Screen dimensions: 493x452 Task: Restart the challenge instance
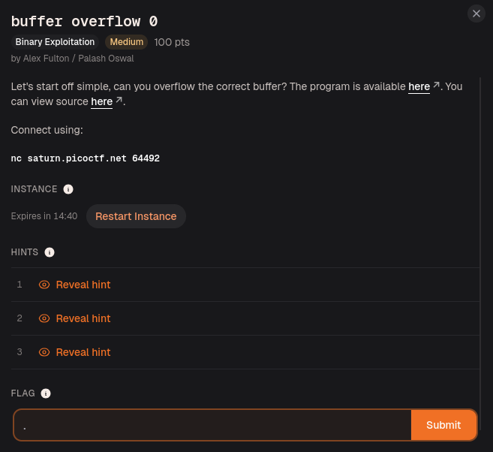coord(136,216)
